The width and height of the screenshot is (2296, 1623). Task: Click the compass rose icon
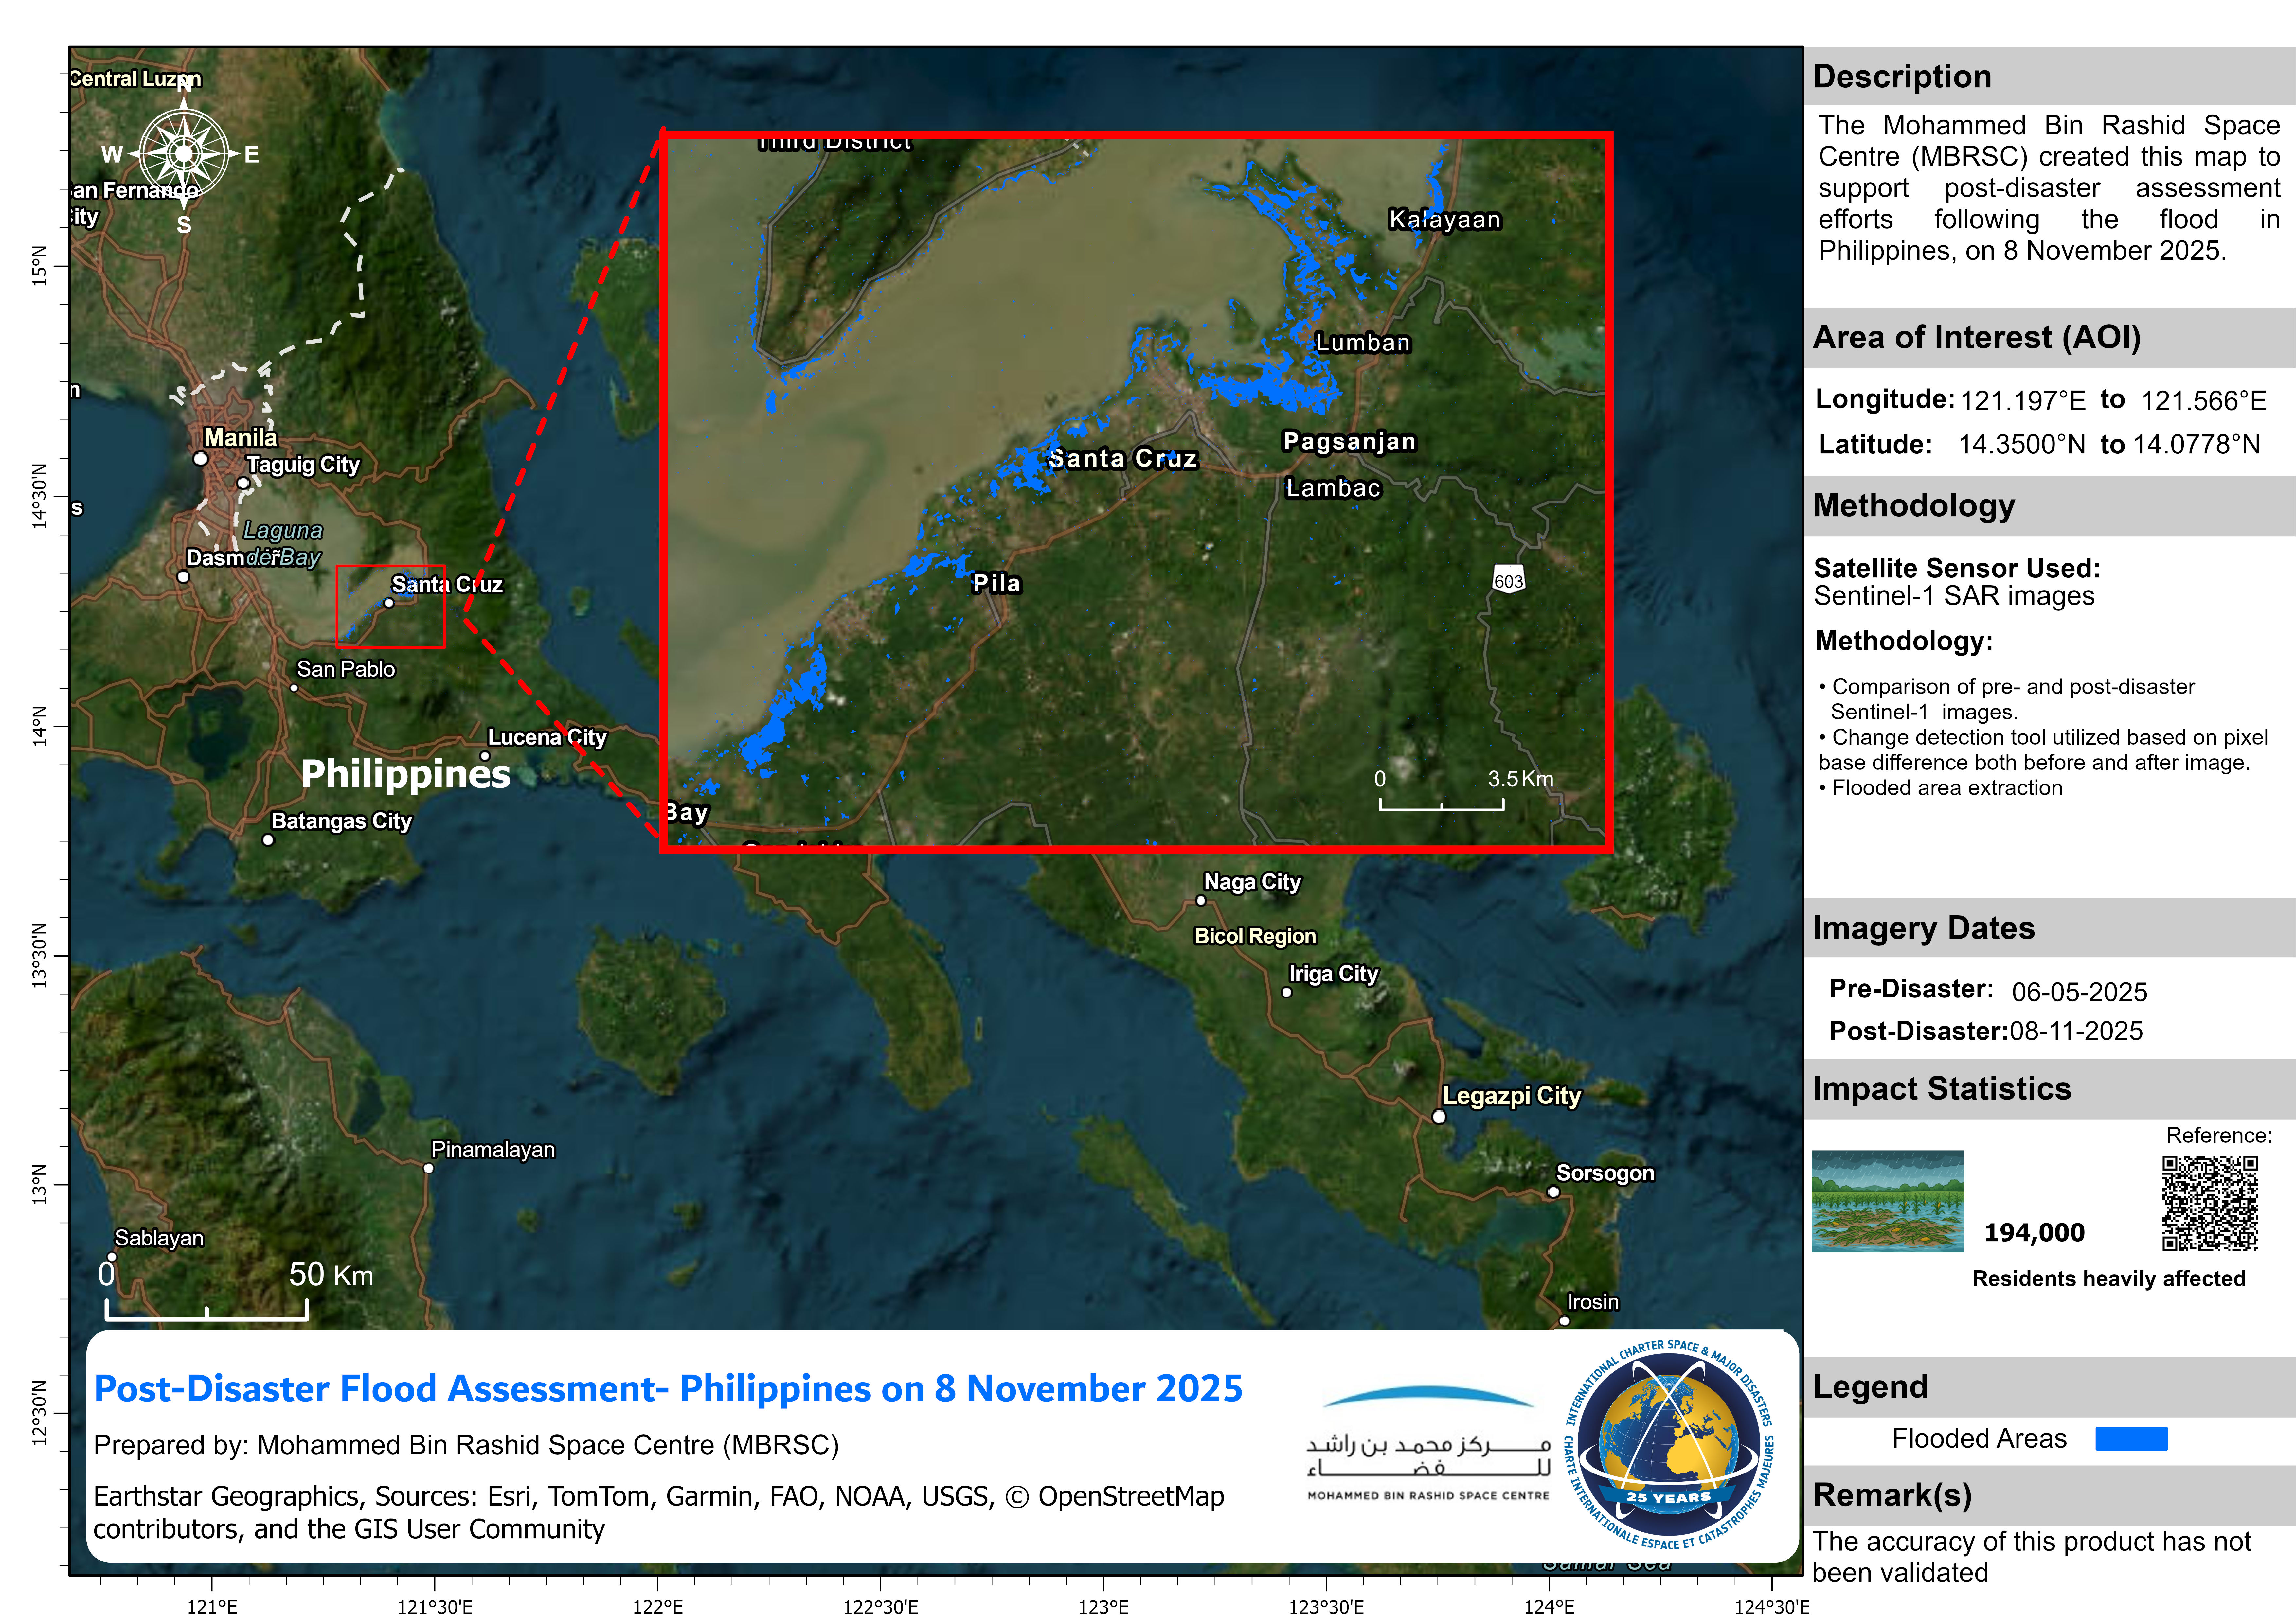184,153
